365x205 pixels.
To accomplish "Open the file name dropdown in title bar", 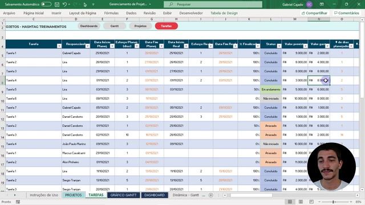I will click(150, 4).
